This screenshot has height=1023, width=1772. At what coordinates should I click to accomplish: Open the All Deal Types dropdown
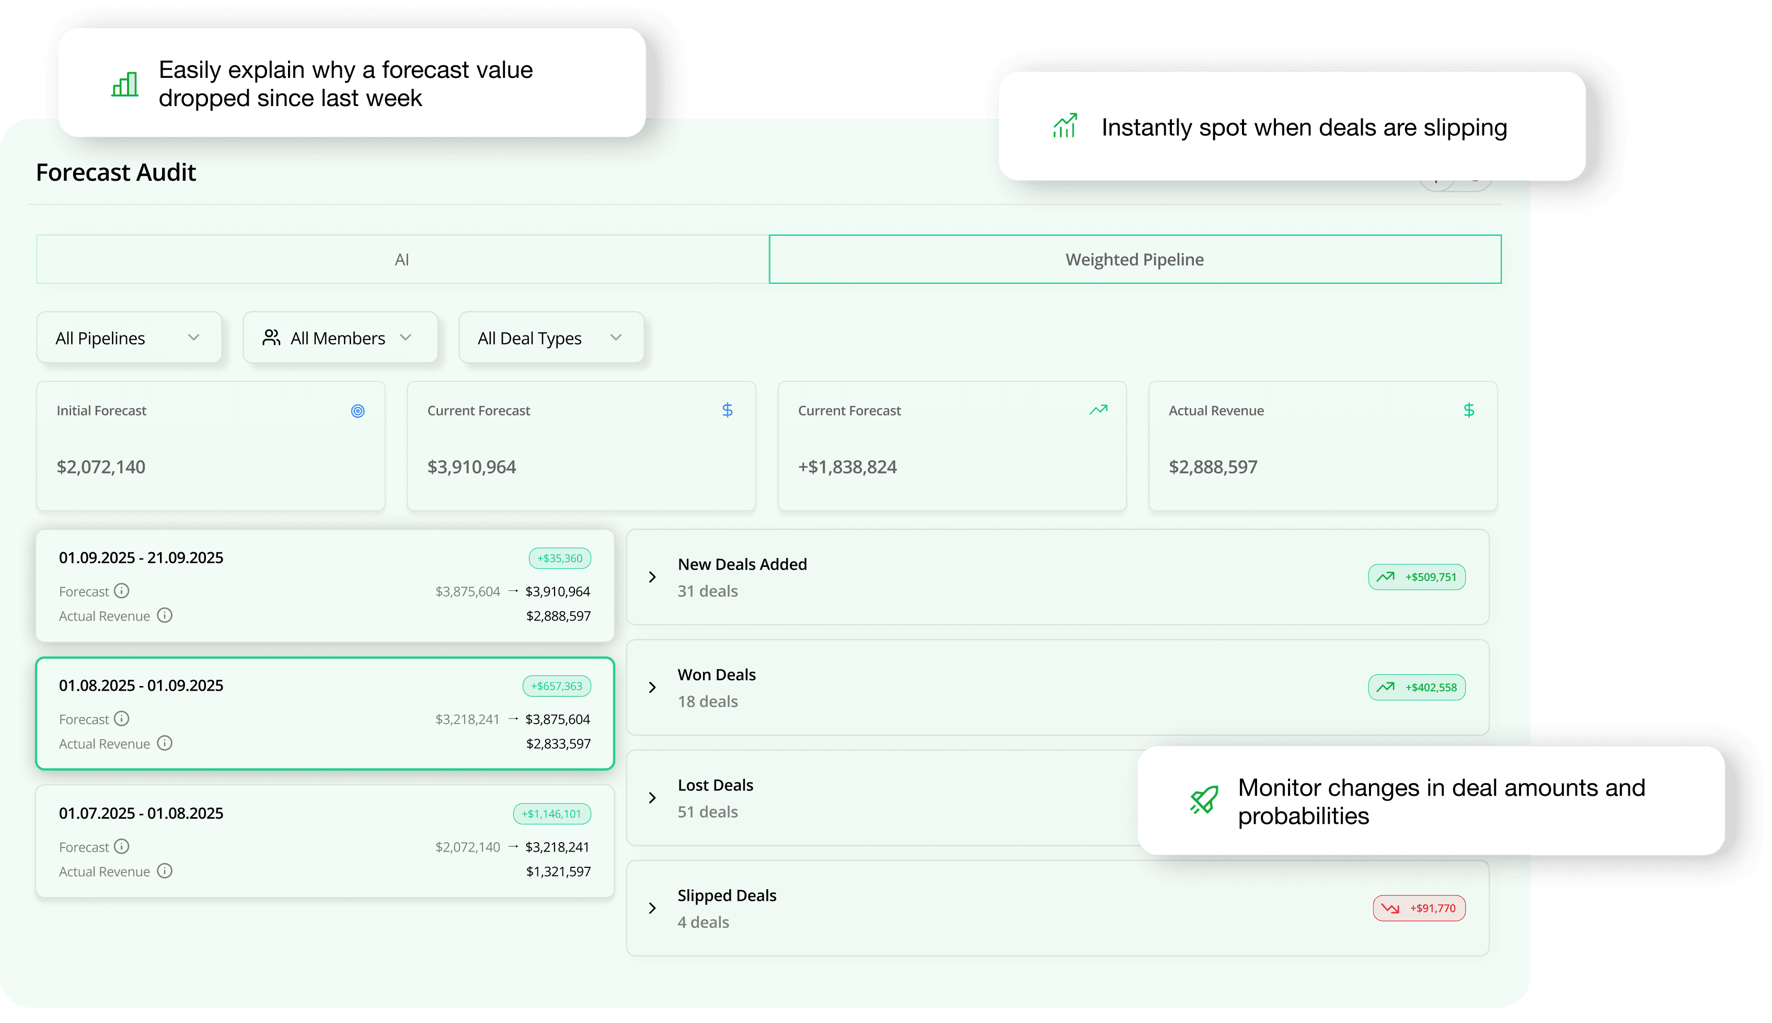551,337
